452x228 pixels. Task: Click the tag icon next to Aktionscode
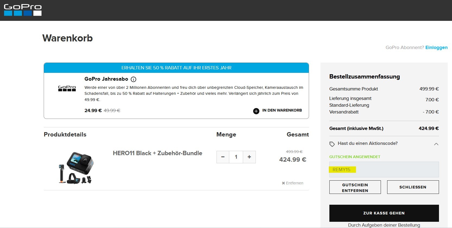[x=332, y=144]
